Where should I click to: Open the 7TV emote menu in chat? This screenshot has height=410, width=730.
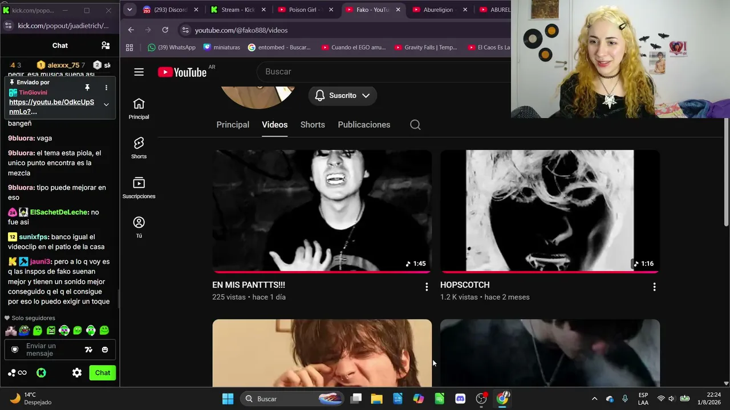pyautogui.click(x=88, y=350)
